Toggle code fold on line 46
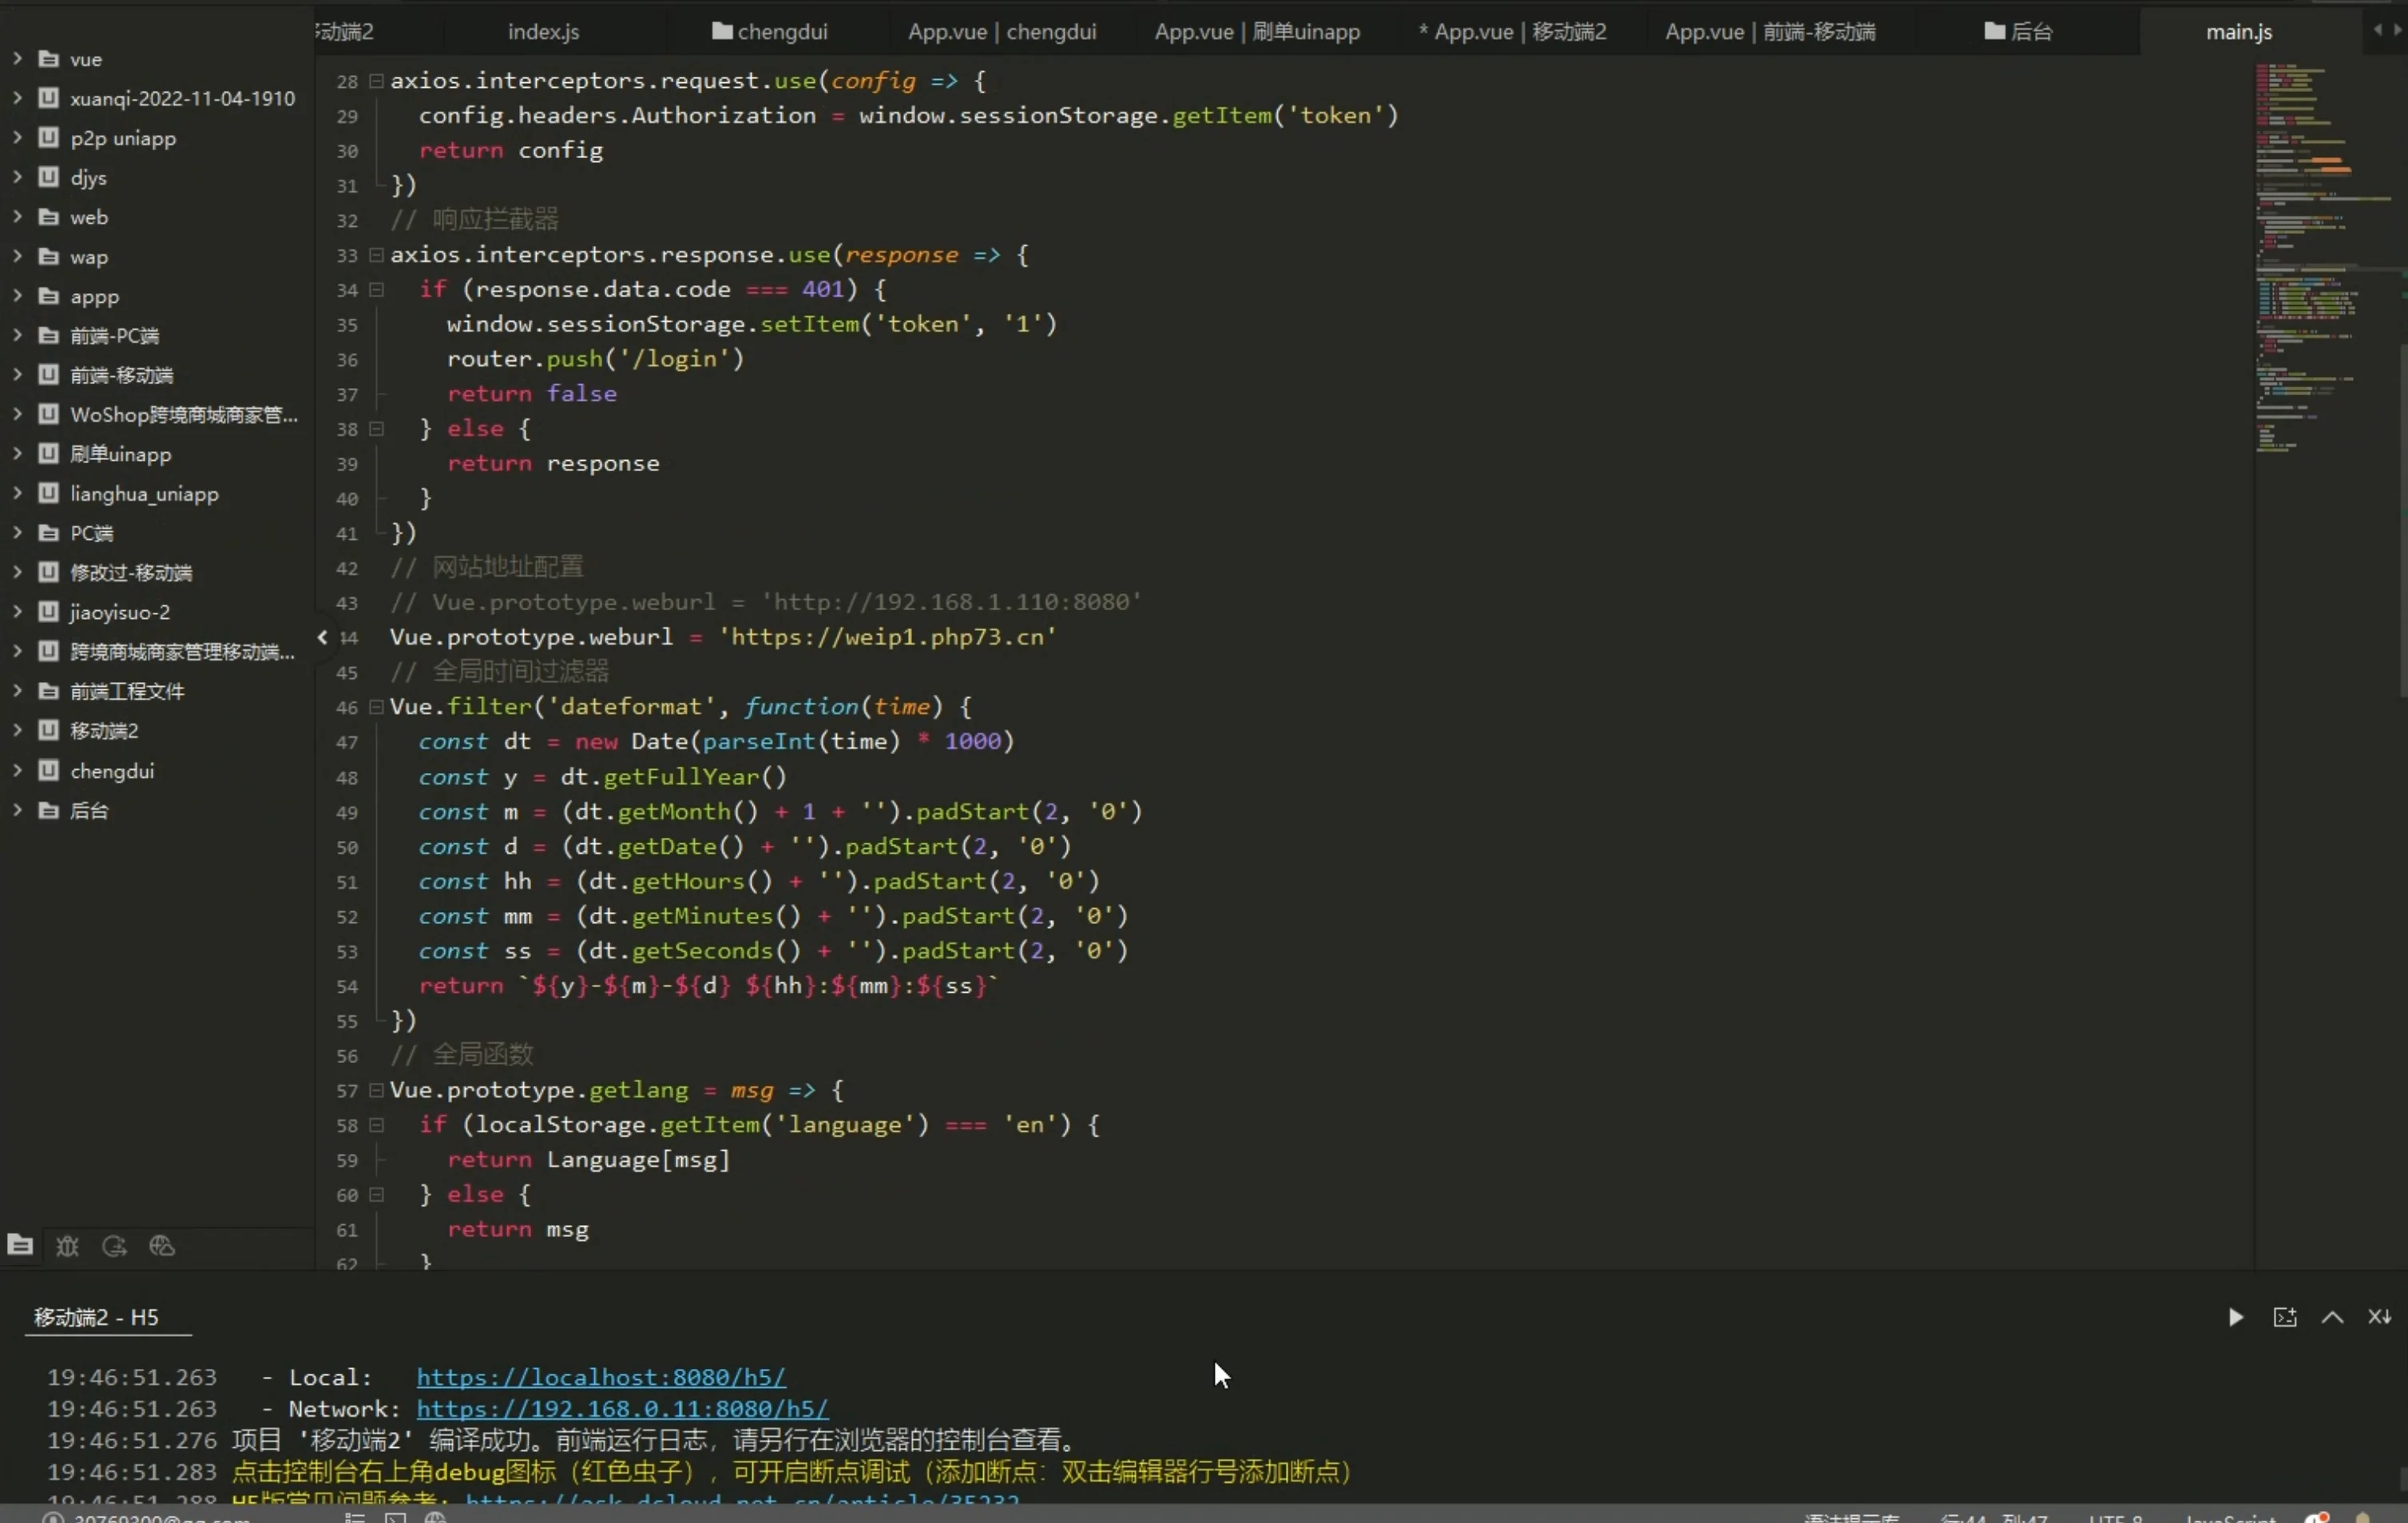 point(376,707)
